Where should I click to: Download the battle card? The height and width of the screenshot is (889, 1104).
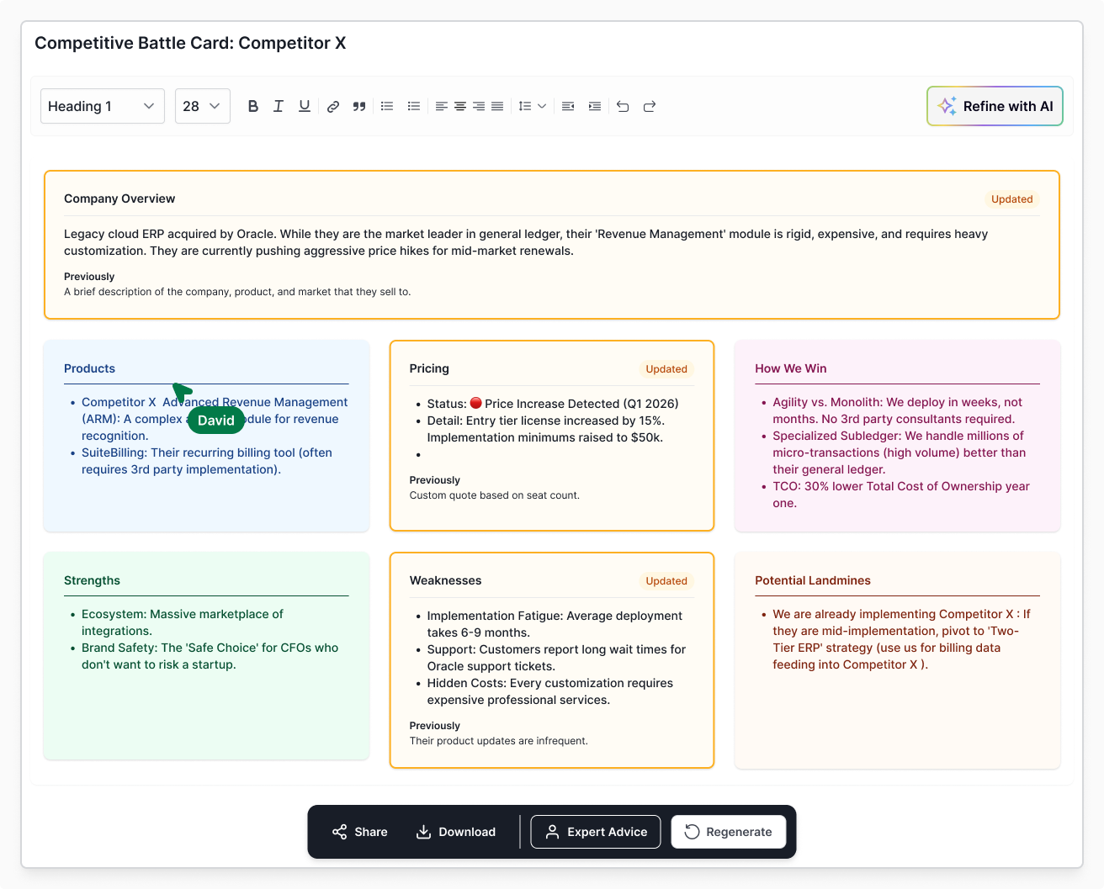click(456, 832)
